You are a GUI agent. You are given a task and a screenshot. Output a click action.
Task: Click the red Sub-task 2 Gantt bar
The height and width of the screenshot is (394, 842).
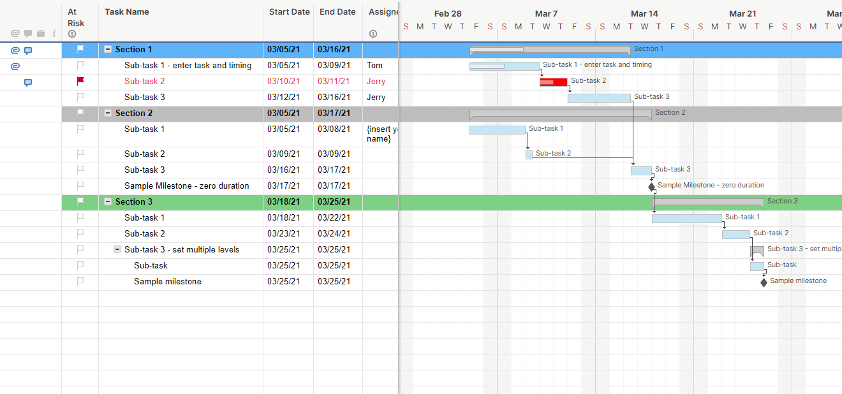point(553,82)
